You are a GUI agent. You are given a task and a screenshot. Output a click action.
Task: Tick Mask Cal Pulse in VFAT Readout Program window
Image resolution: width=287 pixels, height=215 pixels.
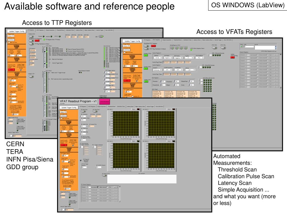[61, 118]
